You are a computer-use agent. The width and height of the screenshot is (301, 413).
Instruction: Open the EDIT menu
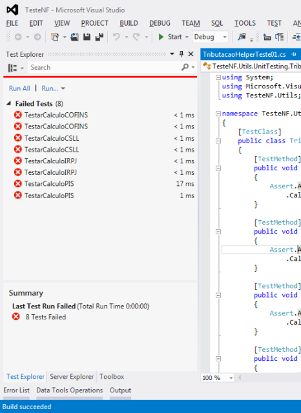pyautogui.click(x=36, y=23)
